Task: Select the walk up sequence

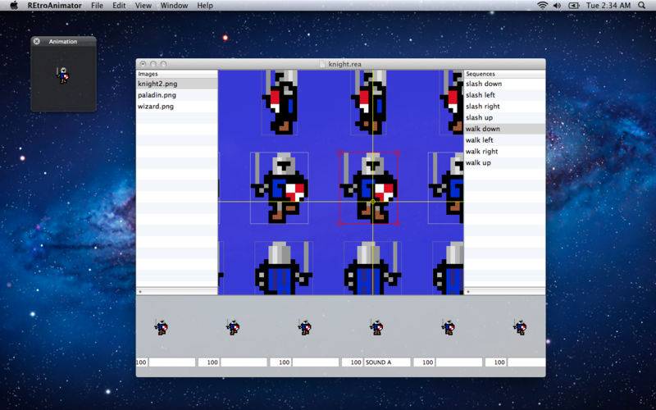Action: (504, 162)
